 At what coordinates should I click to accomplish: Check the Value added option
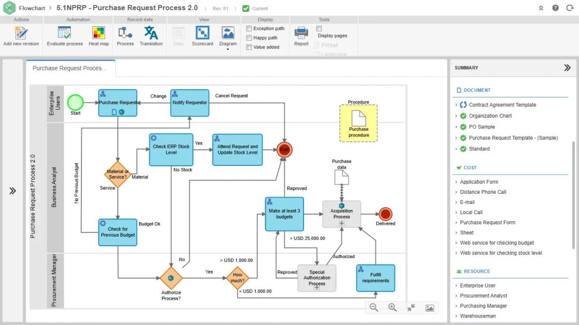tap(249, 47)
